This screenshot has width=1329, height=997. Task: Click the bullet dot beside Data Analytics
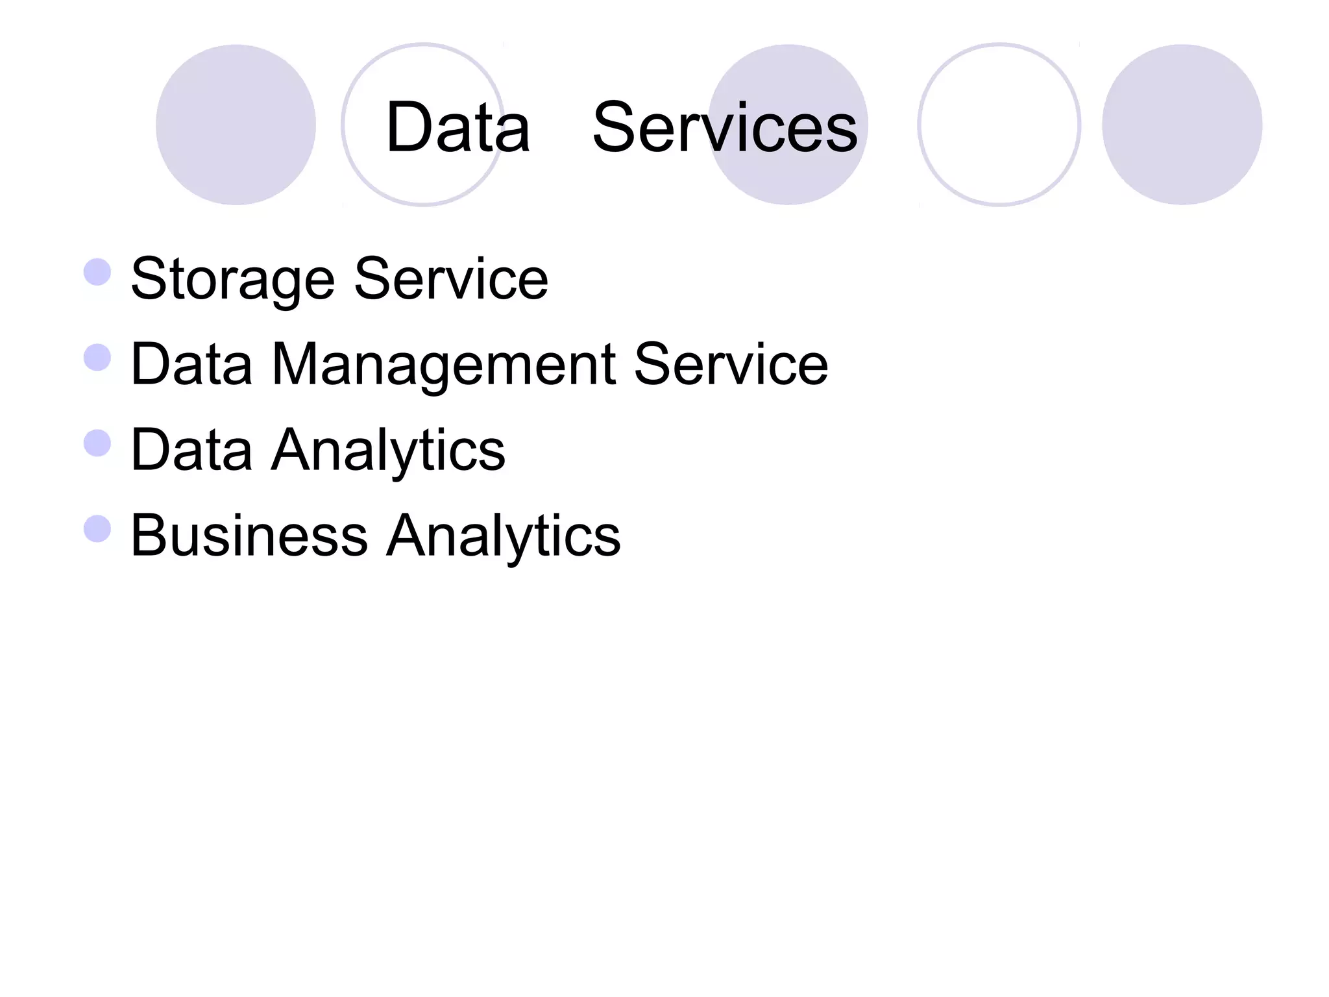97,443
